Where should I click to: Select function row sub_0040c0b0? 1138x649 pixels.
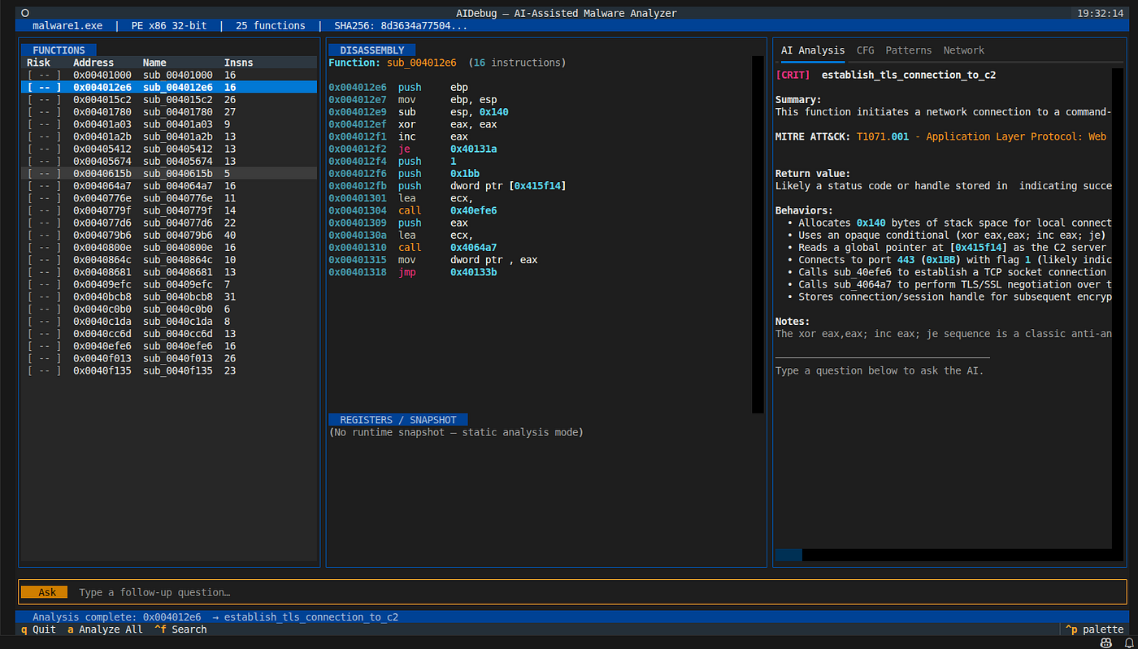[x=169, y=309]
